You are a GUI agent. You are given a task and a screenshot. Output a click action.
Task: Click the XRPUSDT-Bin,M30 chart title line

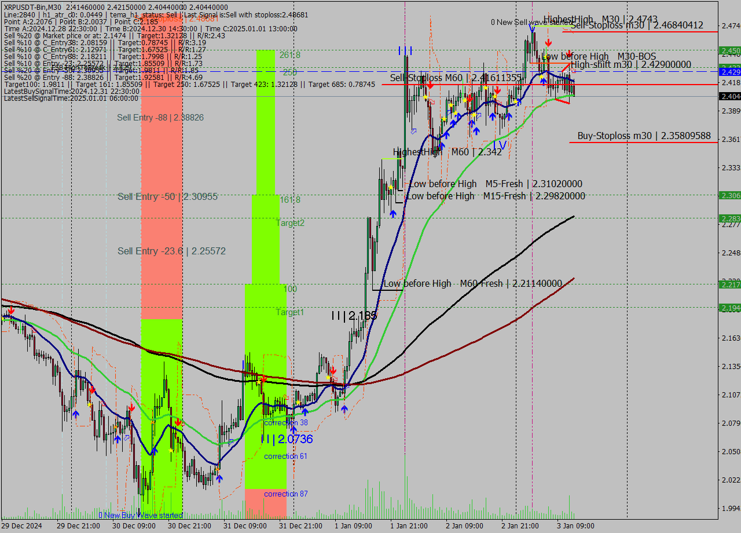coord(116,7)
